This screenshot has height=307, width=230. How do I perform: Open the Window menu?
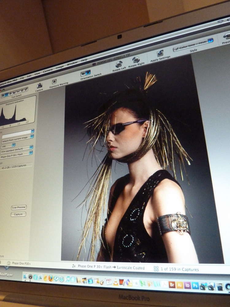[x=72, y=63]
